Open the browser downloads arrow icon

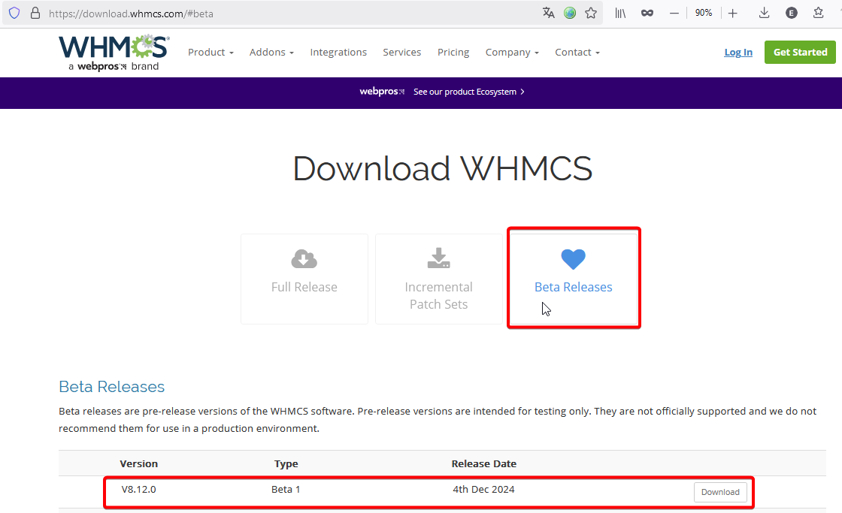(x=764, y=13)
